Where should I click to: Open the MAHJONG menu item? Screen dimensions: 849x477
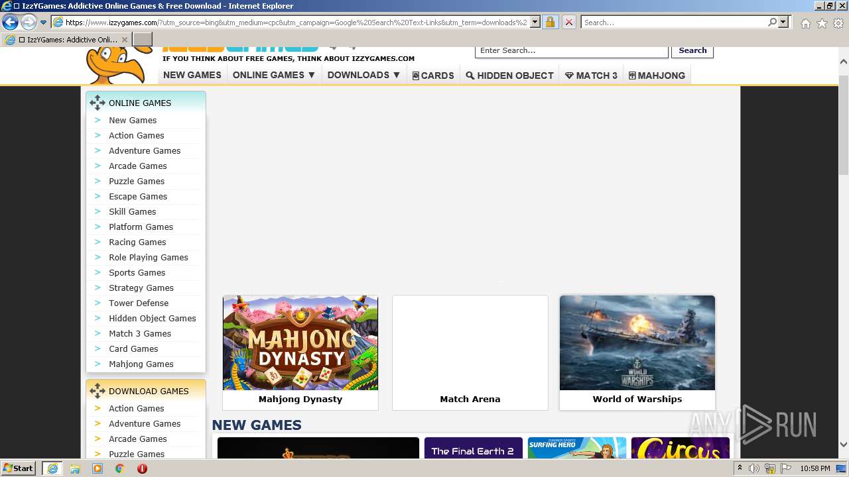[657, 76]
